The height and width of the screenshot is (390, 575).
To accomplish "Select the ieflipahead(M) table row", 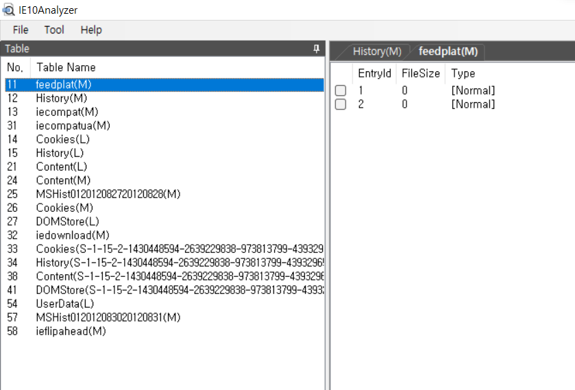I will click(164, 331).
